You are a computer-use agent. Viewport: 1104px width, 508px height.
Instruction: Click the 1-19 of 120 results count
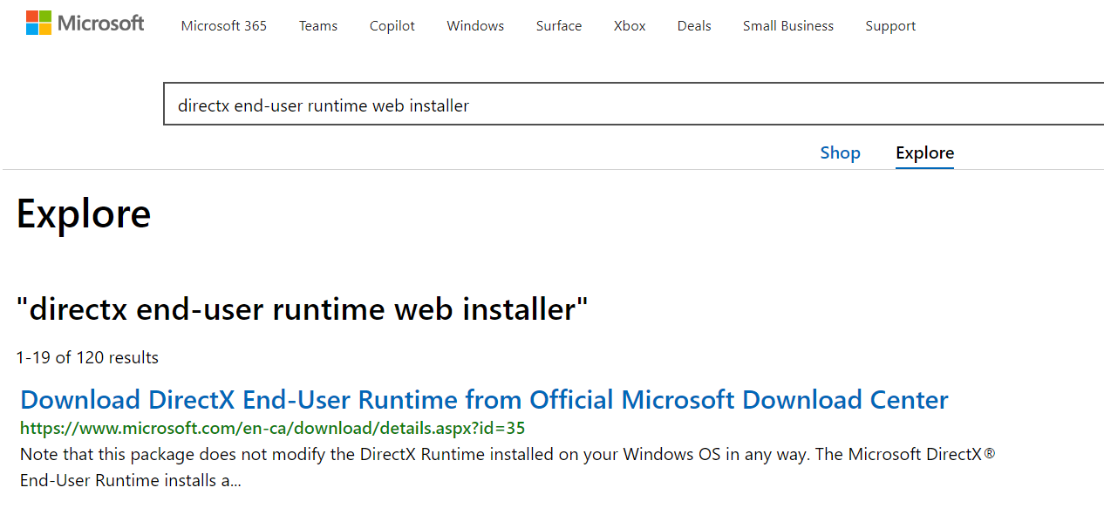coord(87,357)
